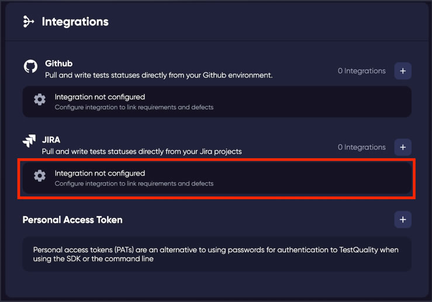Create a Personal Access Token with plus button
Viewport: 432px width, 302px height.
403,220
